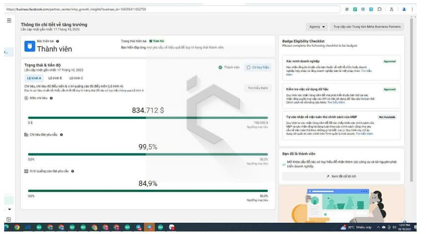427x234 pixels.
Task: Click progress bar under 99,5%
Action: [148, 154]
